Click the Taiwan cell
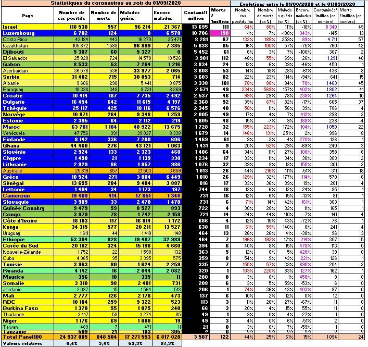 28,327
